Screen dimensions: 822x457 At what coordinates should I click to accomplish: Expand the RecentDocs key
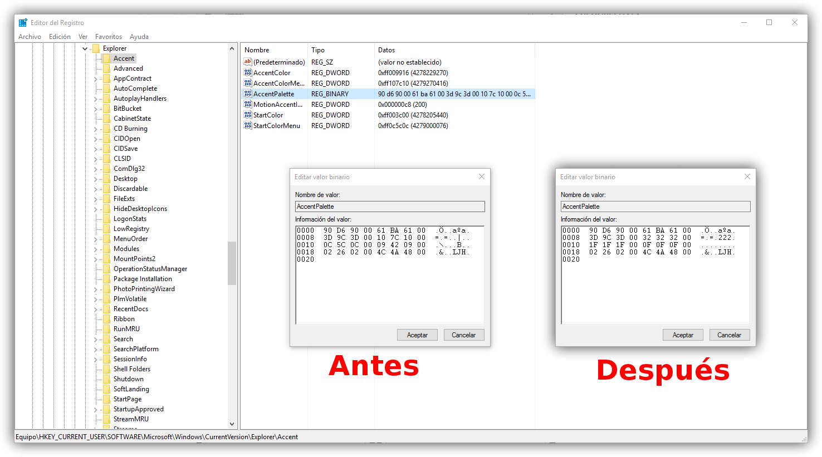pos(96,309)
